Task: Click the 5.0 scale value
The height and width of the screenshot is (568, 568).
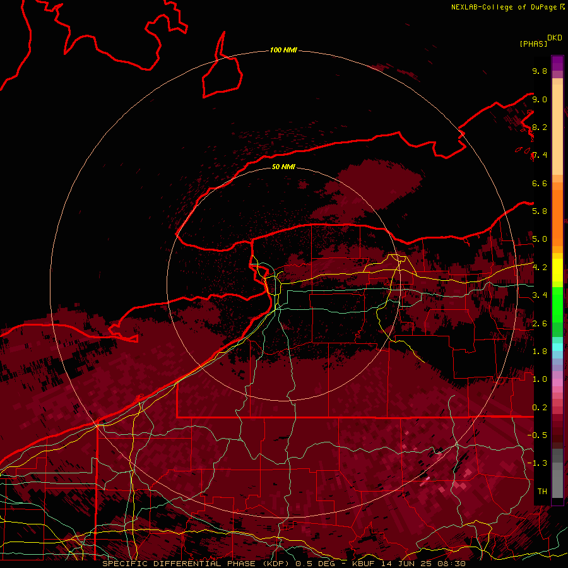Action: click(x=540, y=239)
